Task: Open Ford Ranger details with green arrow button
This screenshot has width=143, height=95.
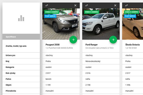Action: 113,39
